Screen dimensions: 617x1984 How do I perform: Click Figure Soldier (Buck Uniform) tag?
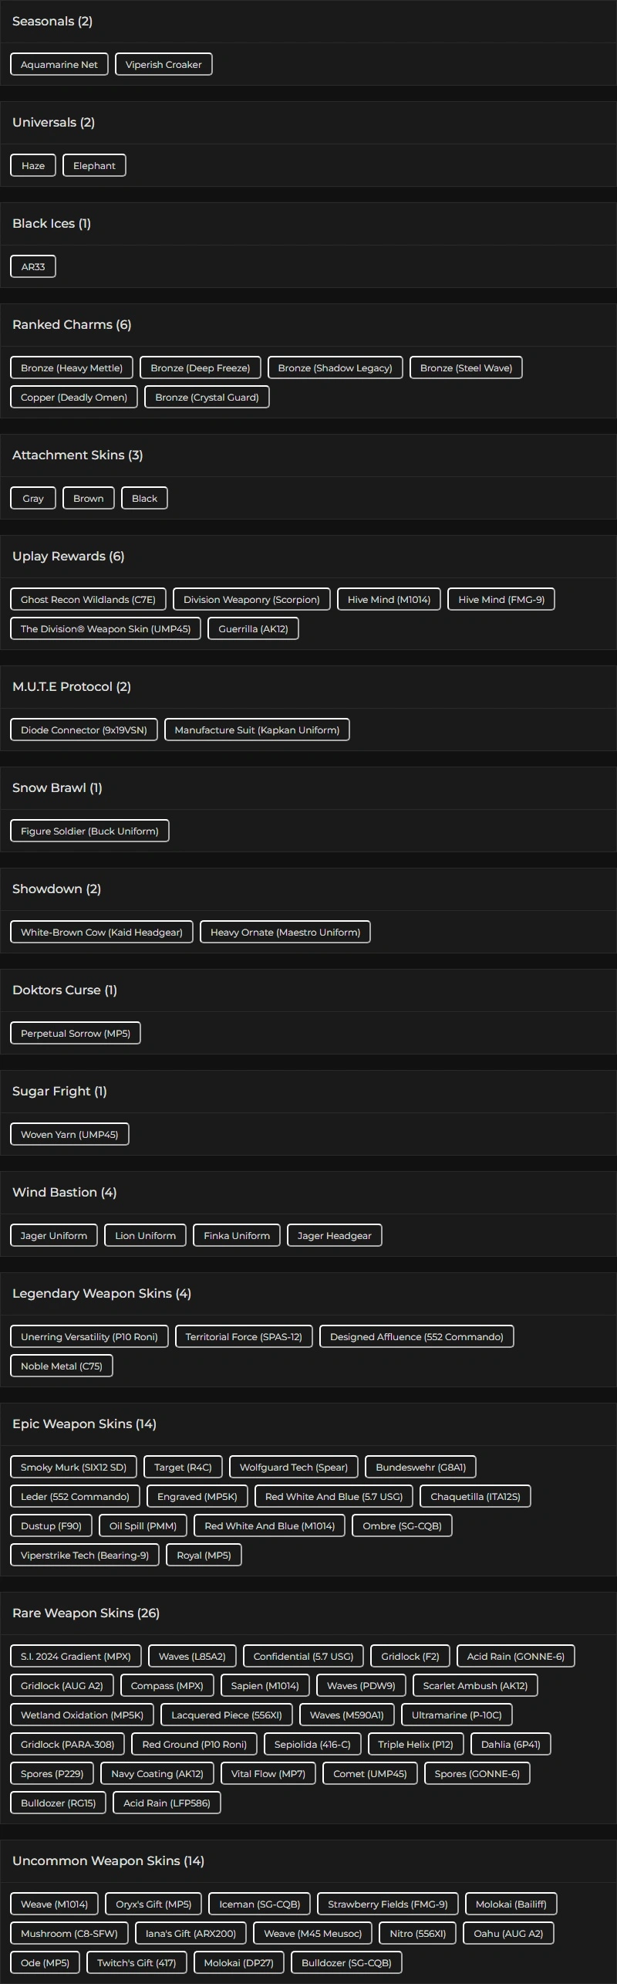coord(89,831)
